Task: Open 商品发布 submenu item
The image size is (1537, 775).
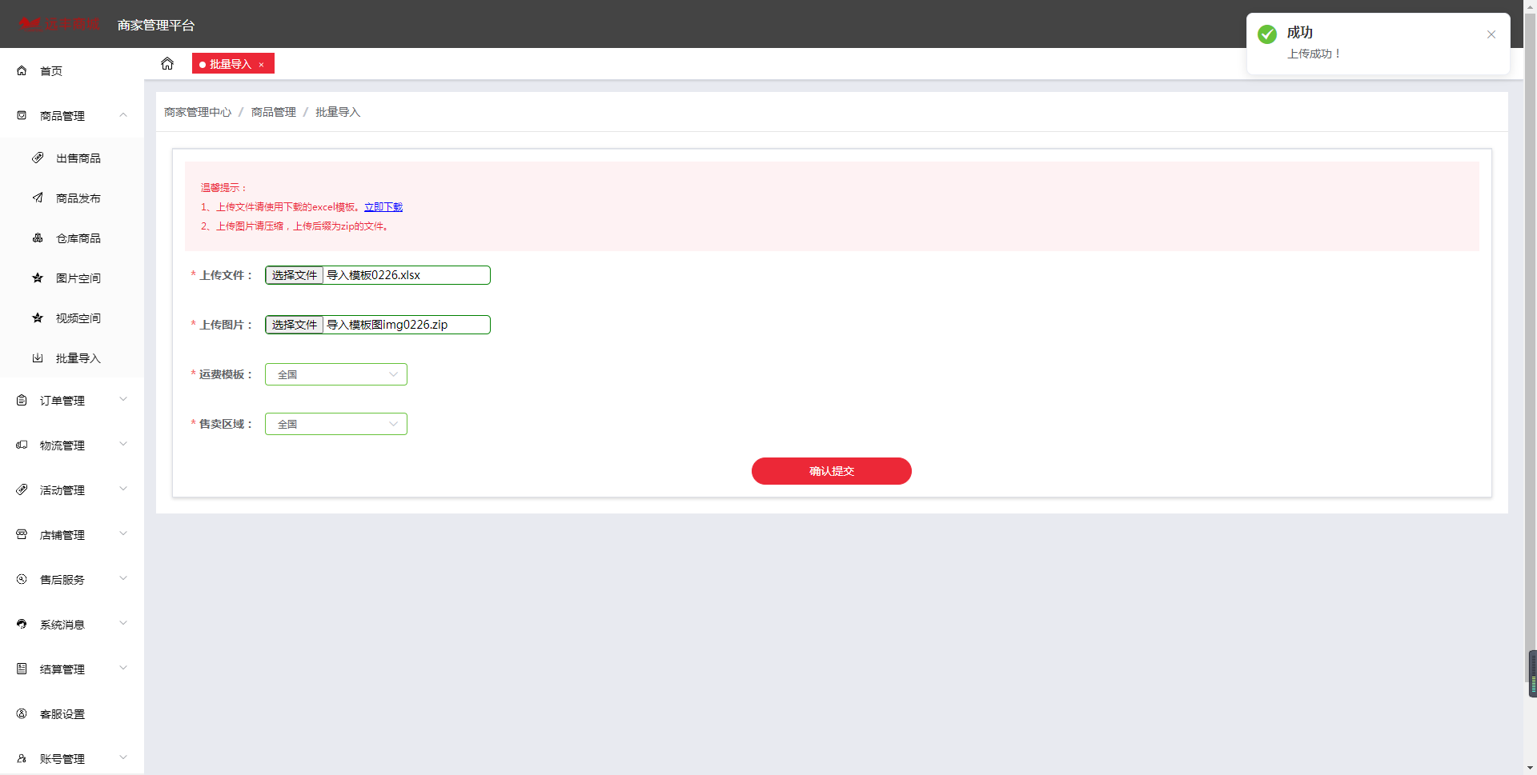Action: [x=72, y=198]
